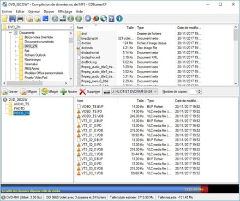Click the floppy disk save icon
Image resolution: width=240 pixels, height=201 pixels.
click(13, 19)
